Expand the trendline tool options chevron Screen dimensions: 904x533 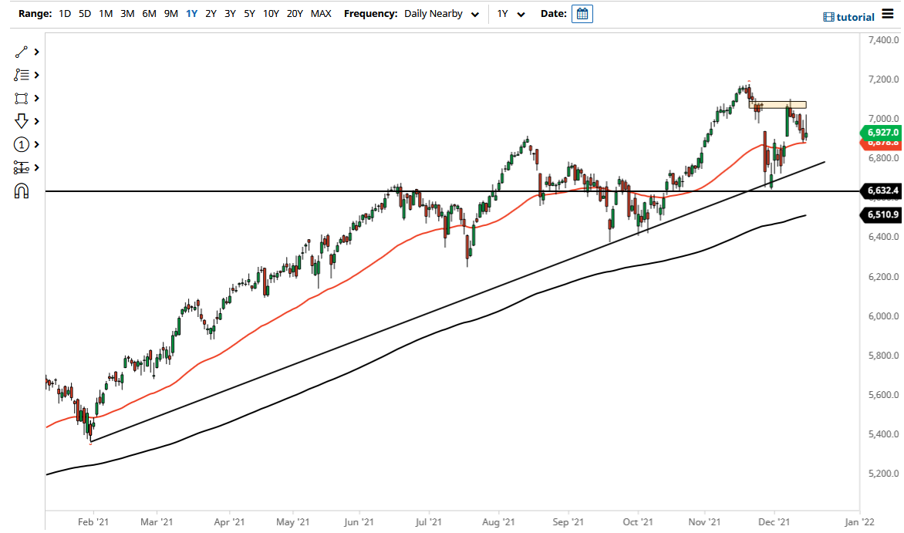click(x=36, y=51)
